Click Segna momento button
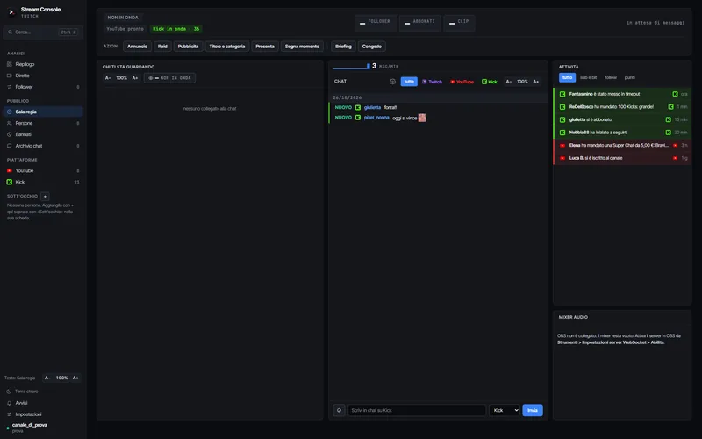This screenshot has width=702, height=439. pyautogui.click(x=302, y=47)
